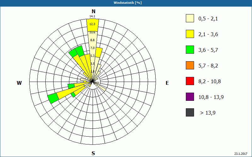Click the S compass label
The width and height of the screenshot is (252, 157).
click(x=93, y=153)
